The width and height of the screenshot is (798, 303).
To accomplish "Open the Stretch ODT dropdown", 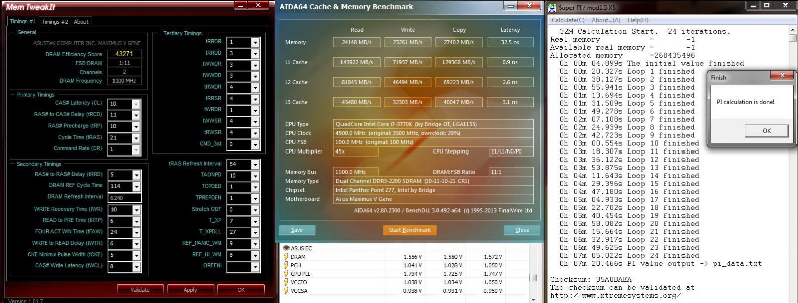I will [x=255, y=210].
